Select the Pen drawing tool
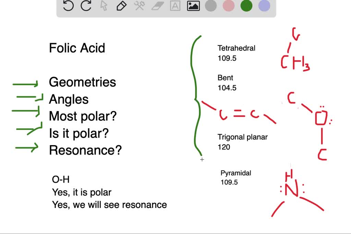Screen dimensions: 351x234 [x=121, y=6]
